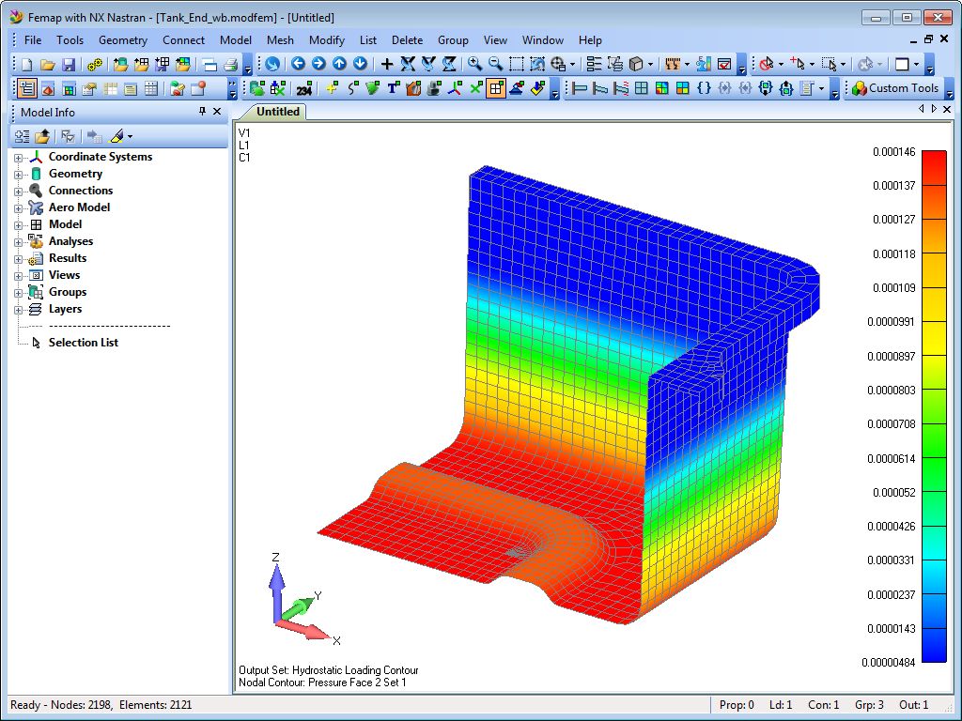Click the blue Dynamic Rotate globe icon

click(x=273, y=64)
